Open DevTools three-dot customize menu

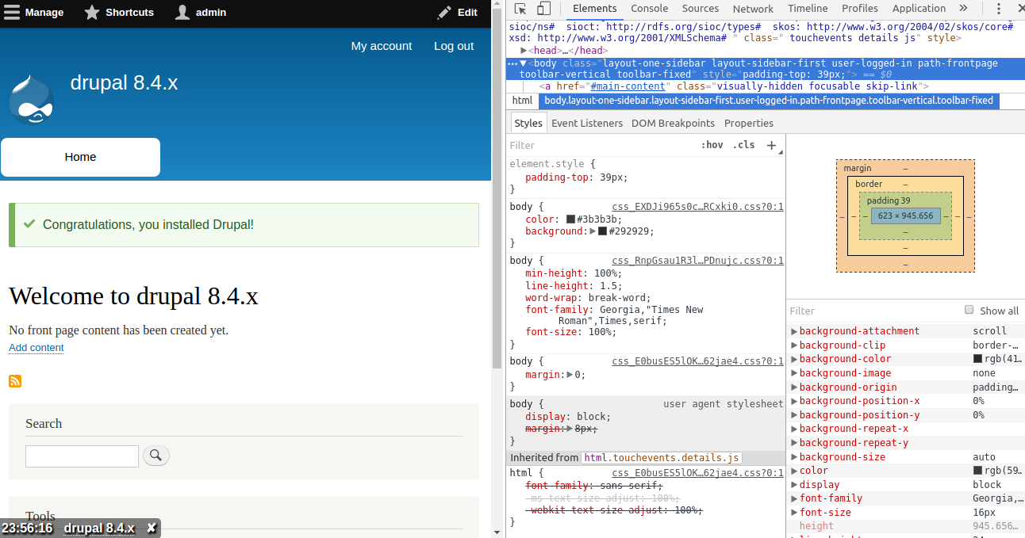click(x=997, y=9)
